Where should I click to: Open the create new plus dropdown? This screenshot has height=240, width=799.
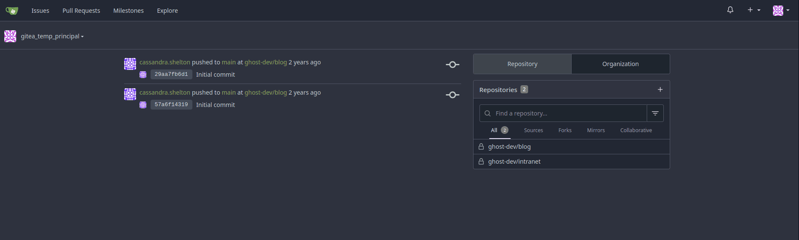tap(753, 10)
